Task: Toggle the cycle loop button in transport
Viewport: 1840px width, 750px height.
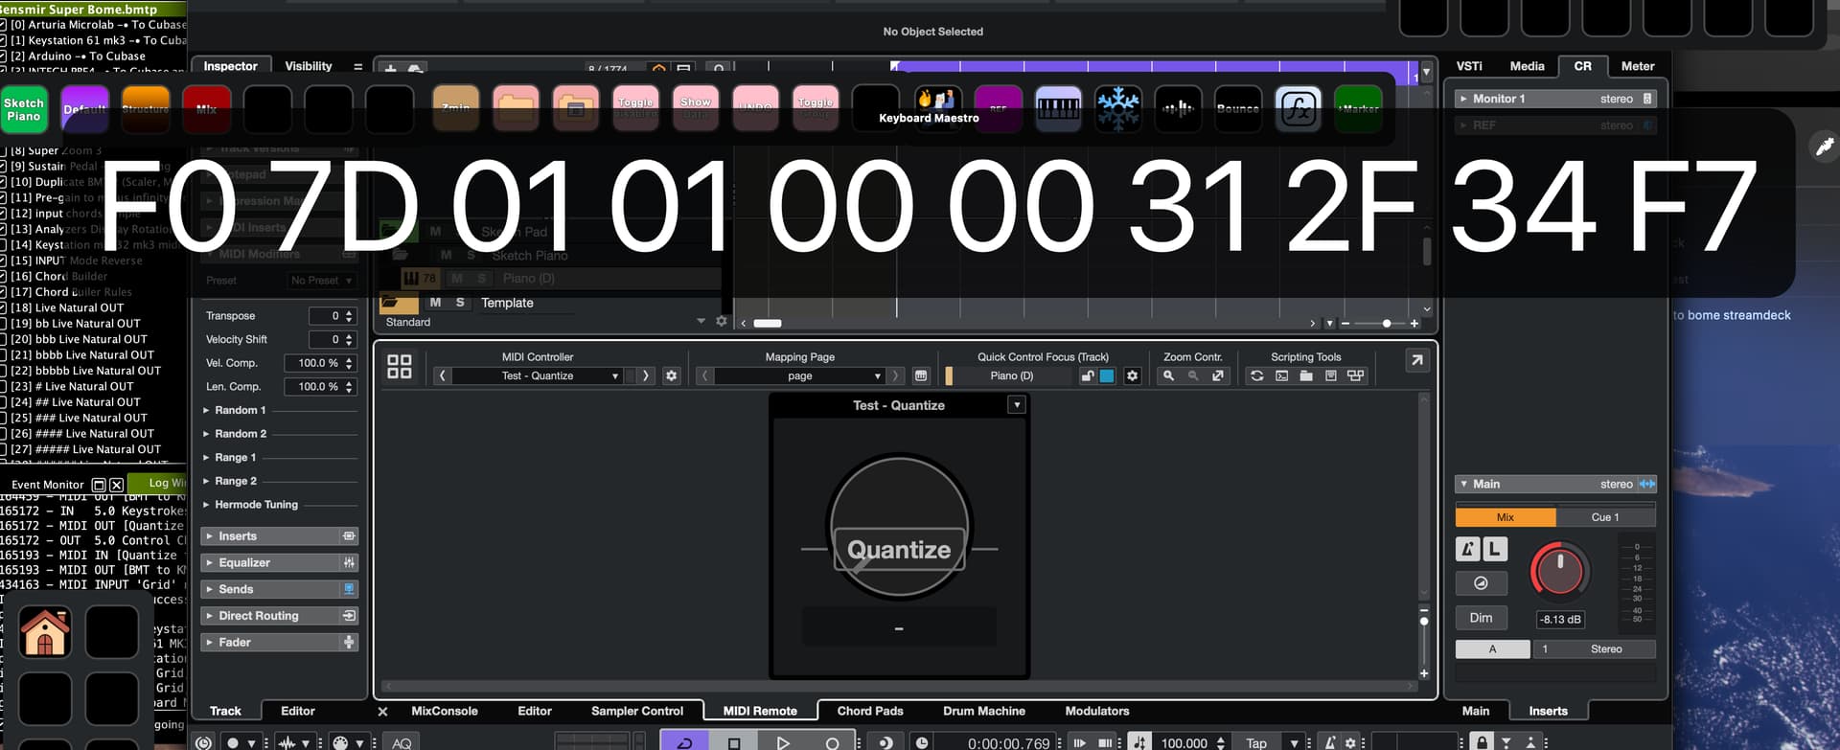Action: [684, 742]
